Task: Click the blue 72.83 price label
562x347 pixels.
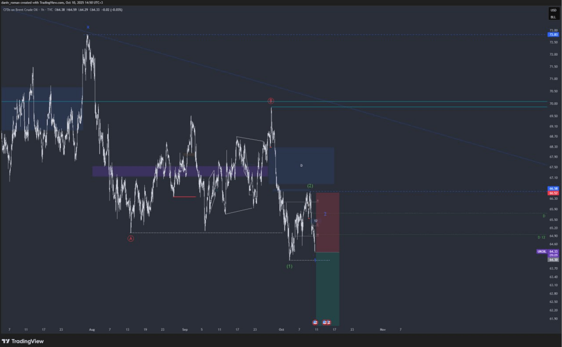Action: [553, 34]
